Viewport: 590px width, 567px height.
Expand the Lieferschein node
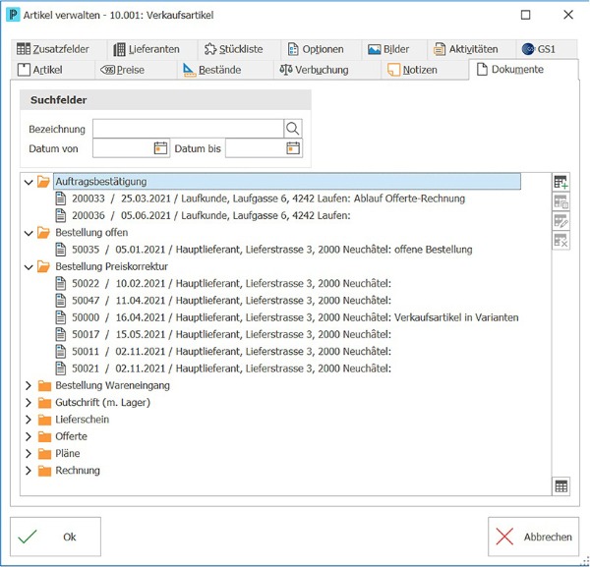click(x=29, y=420)
